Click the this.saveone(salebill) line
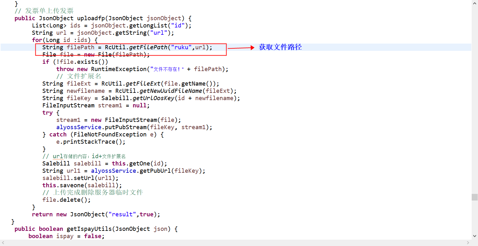Image resolution: width=478 pixels, height=246 pixels. (82, 185)
